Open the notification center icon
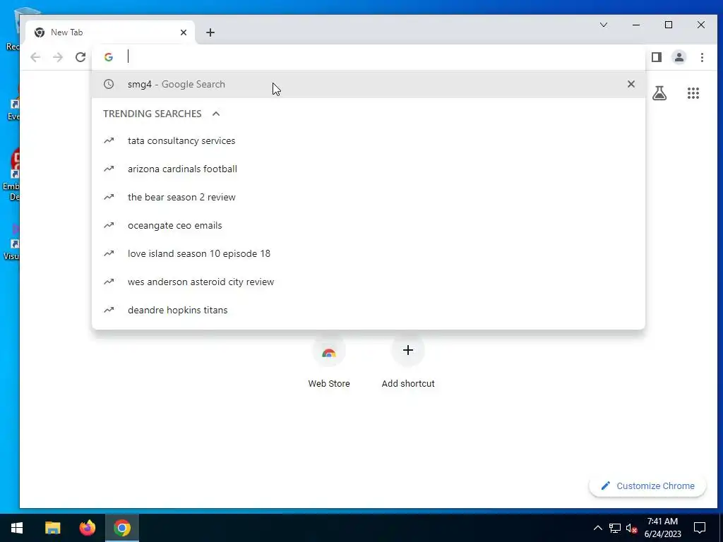 [x=700, y=528]
